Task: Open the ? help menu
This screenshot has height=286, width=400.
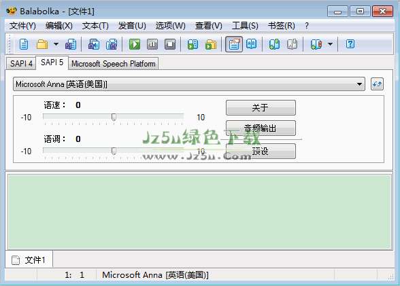Action: tap(307, 26)
